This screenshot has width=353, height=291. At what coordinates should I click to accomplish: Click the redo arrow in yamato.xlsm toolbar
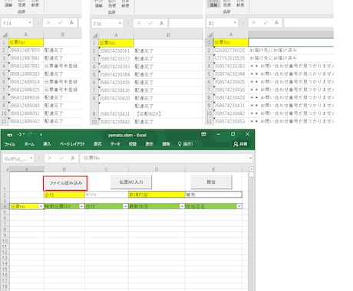pos(31,134)
